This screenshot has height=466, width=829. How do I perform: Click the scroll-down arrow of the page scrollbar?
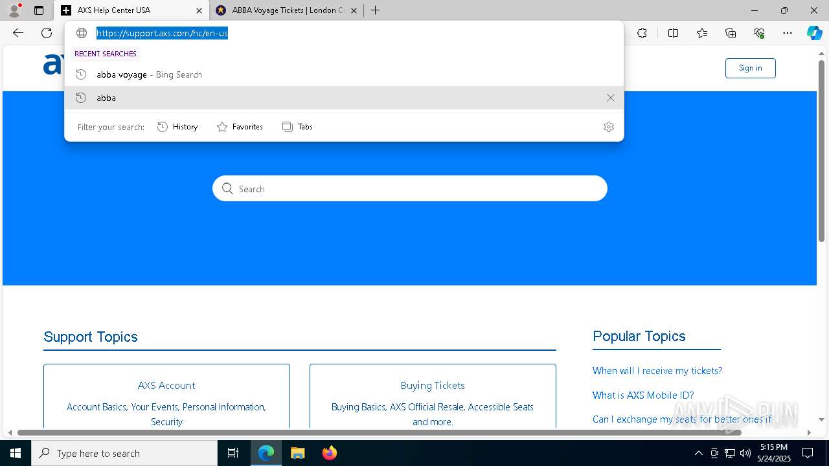[x=822, y=419]
